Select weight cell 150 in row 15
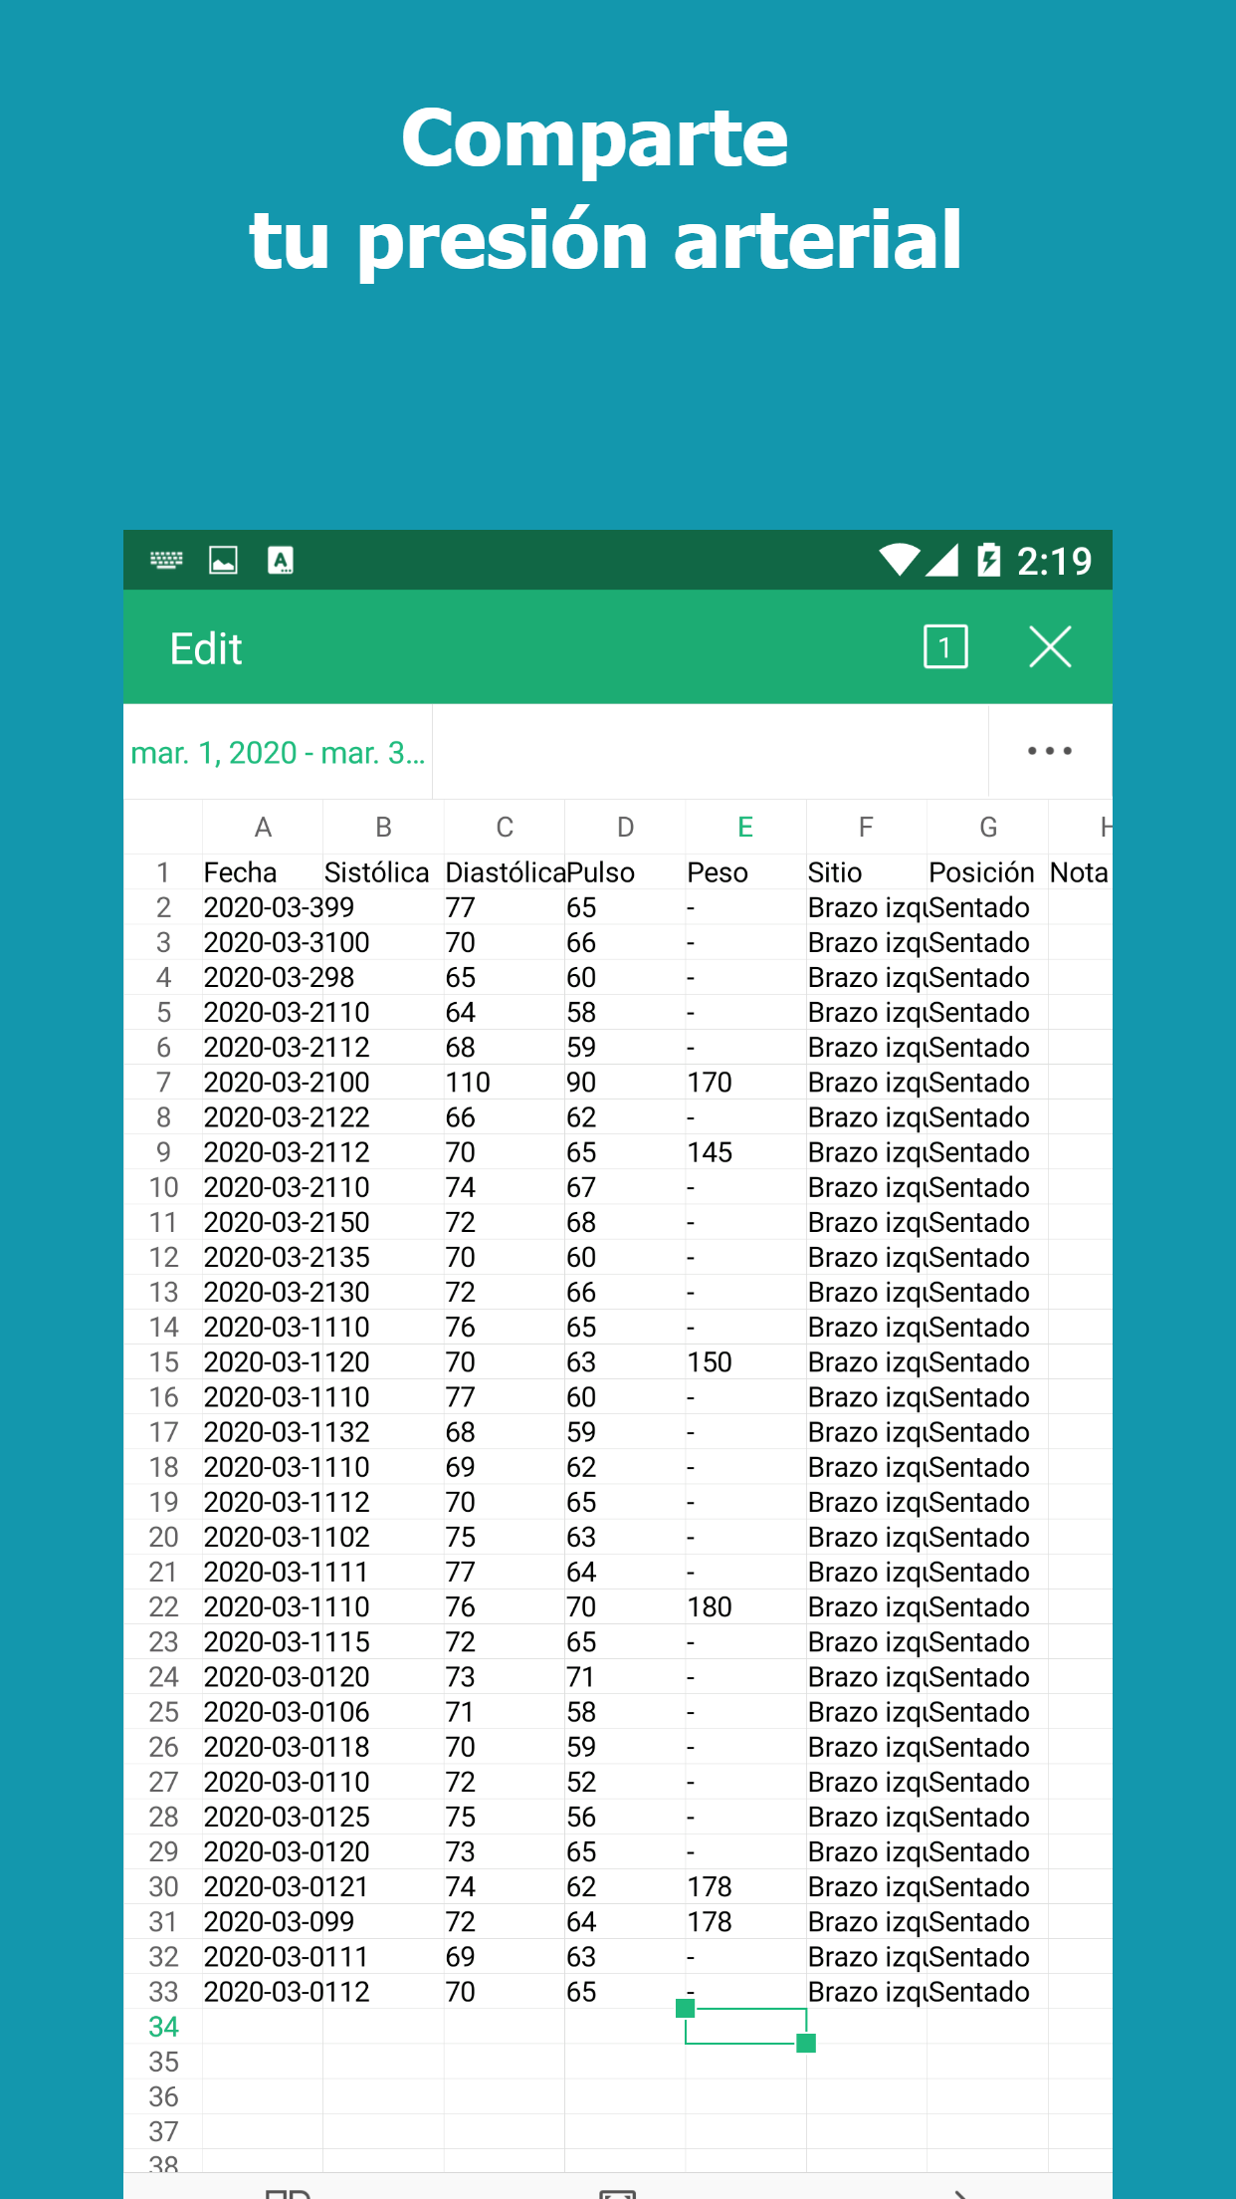Image resolution: width=1236 pixels, height=2199 pixels. [x=745, y=1362]
